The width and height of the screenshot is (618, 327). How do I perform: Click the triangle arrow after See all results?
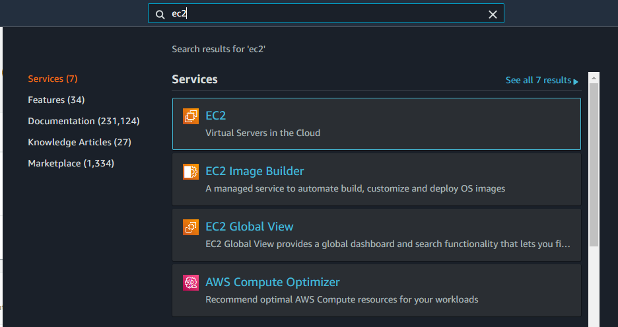point(576,81)
